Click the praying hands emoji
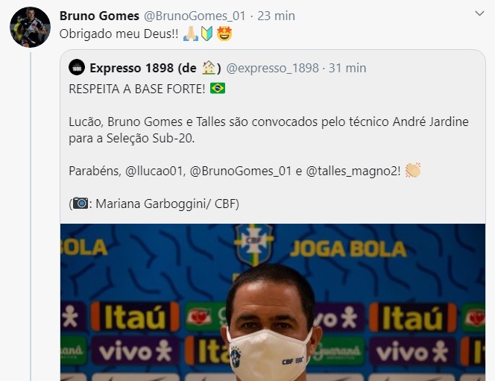 [191, 34]
